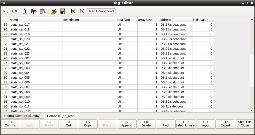This screenshot has height=135, width=255.
Task: Select the Database (db_read) tab
Action: pos(61,116)
